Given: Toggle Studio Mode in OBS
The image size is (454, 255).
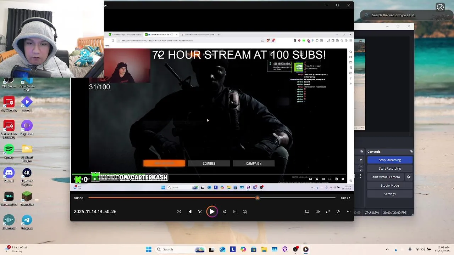Looking at the screenshot, I should (390, 186).
